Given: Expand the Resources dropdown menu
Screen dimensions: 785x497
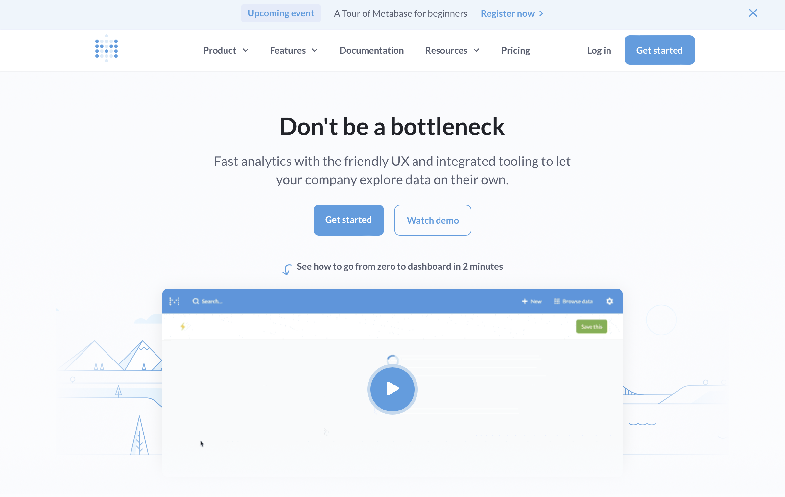Looking at the screenshot, I should 452,50.
